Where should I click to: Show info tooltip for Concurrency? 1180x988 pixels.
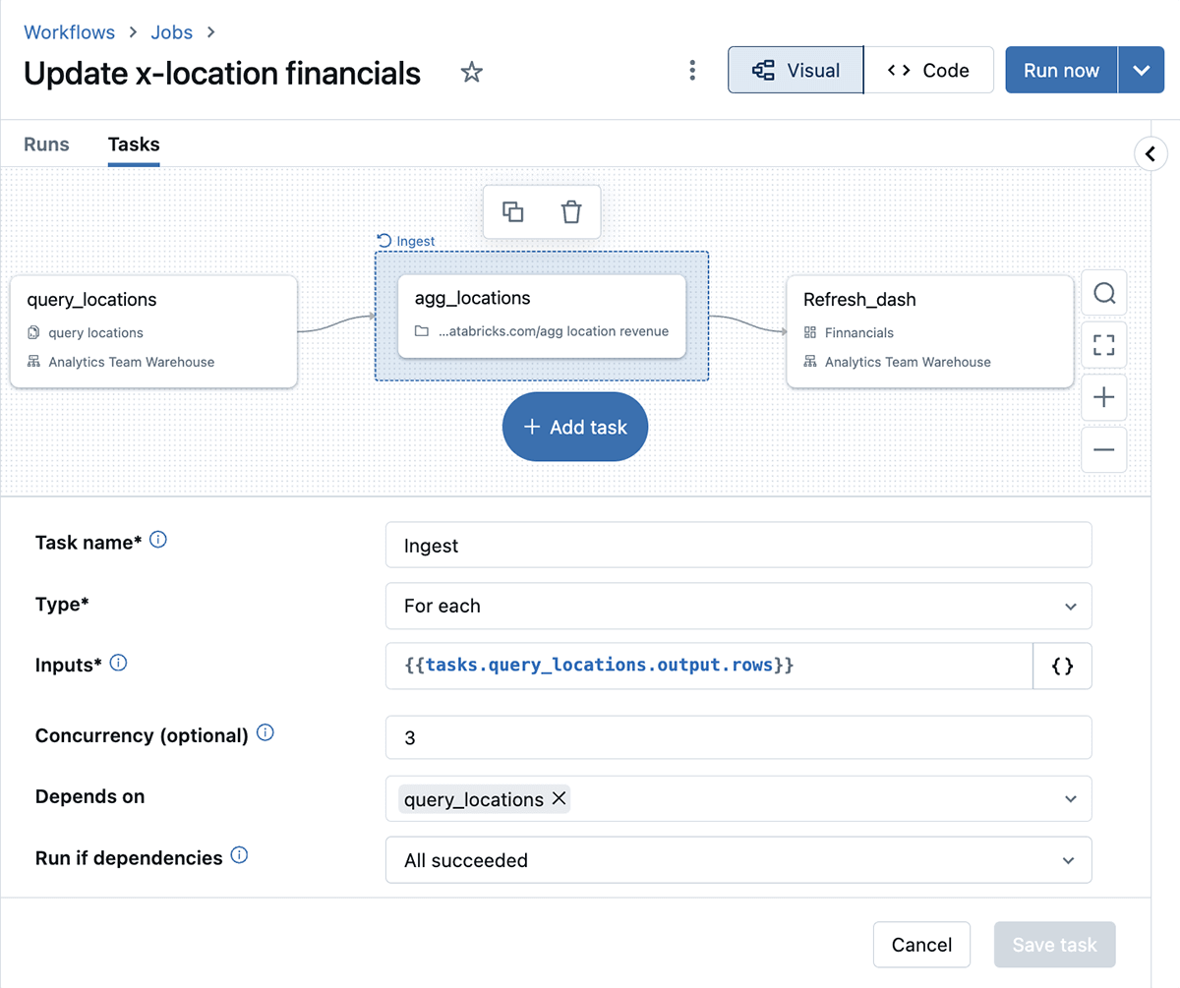265,733
